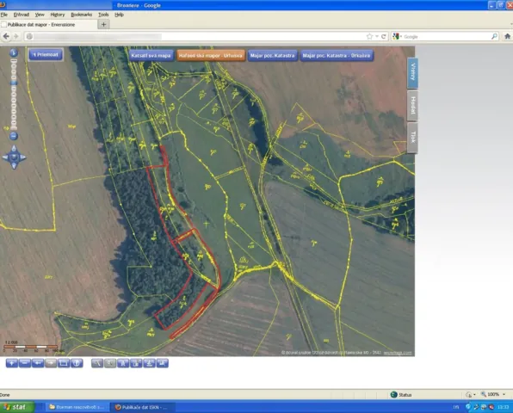Click the bookmark star in the address bar
Image resolution: width=513 pixels, height=413 pixels.
tap(370, 36)
